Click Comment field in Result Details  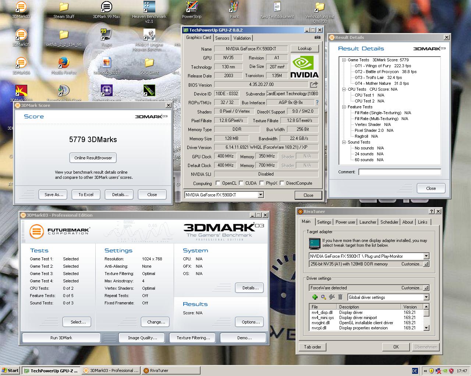click(x=400, y=172)
